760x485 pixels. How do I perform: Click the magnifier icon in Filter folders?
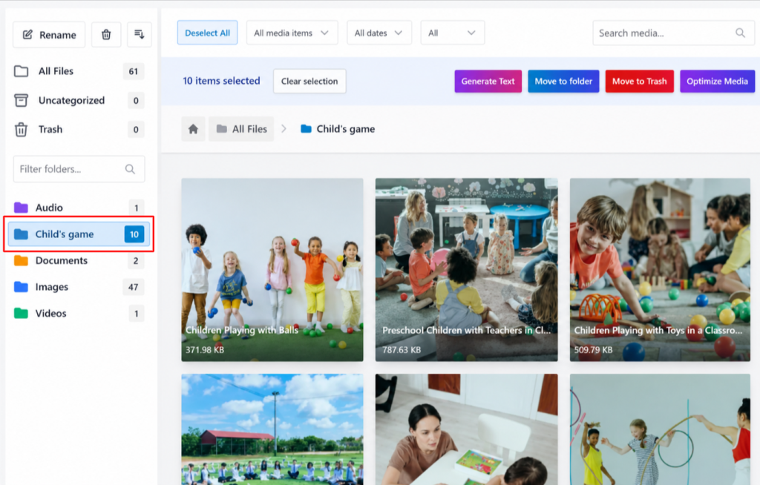click(130, 169)
